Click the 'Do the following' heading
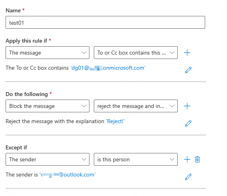Screen dimensions: 227x196 tap(27, 94)
